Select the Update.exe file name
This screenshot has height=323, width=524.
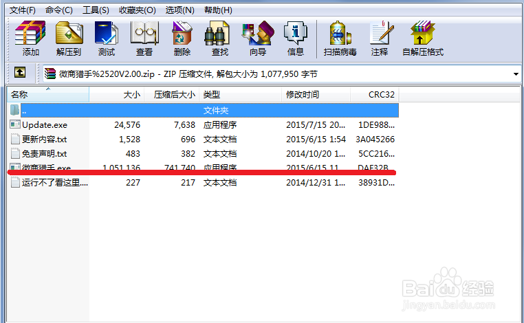tap(45, 125)
